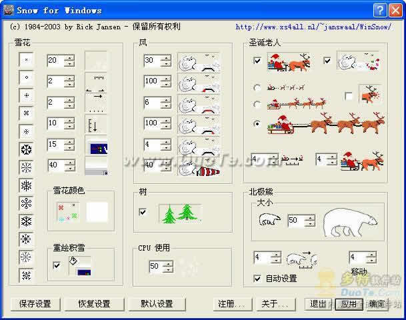Screen dimensions: 406x320
Task: Enable the Rudolph reindeer checkbox
Action: pos(349,96)
